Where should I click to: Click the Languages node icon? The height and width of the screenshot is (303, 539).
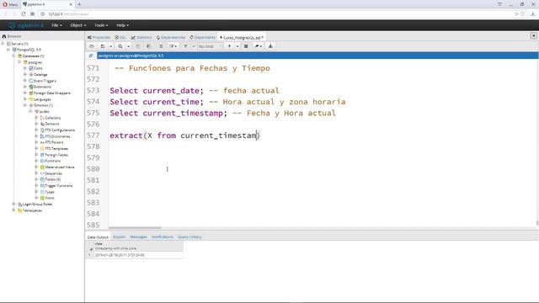31,99
